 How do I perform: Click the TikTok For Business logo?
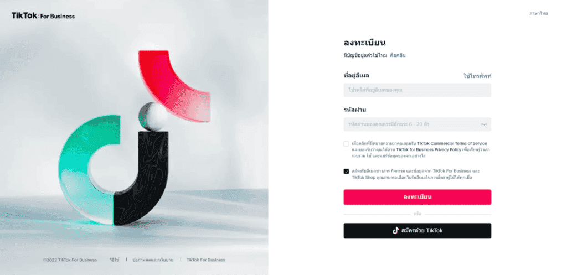coord(43,16)
